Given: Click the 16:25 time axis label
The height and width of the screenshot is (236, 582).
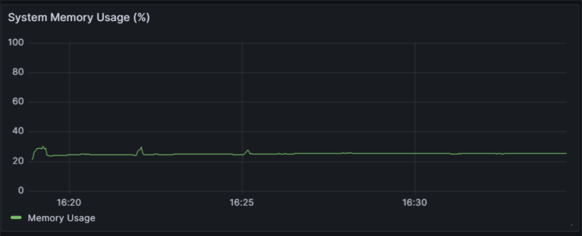Looking at the screenshot, I should [x=242, y=203].
